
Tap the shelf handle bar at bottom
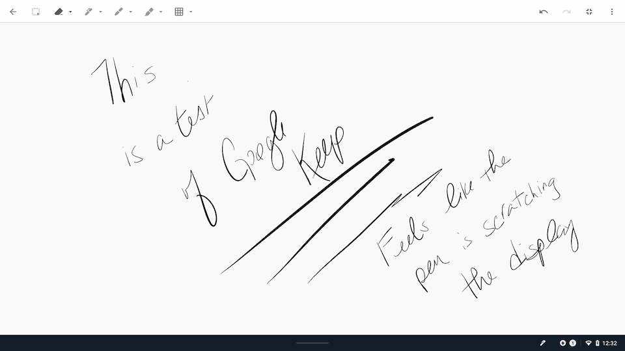pos(312,343)
